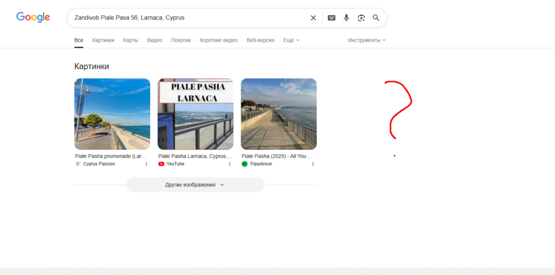The height and width of the screenshot is (275, 555).
Task: Select the Короткие видео tab
Action: pos(218,40)
